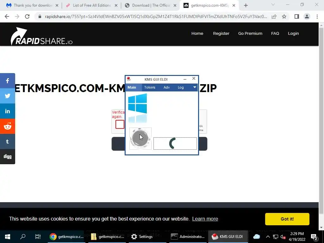This screenshot has height=243, width=324.
Task: Switch to Chrome getkmspico taskbar item
Action: (x=66, y=237)
